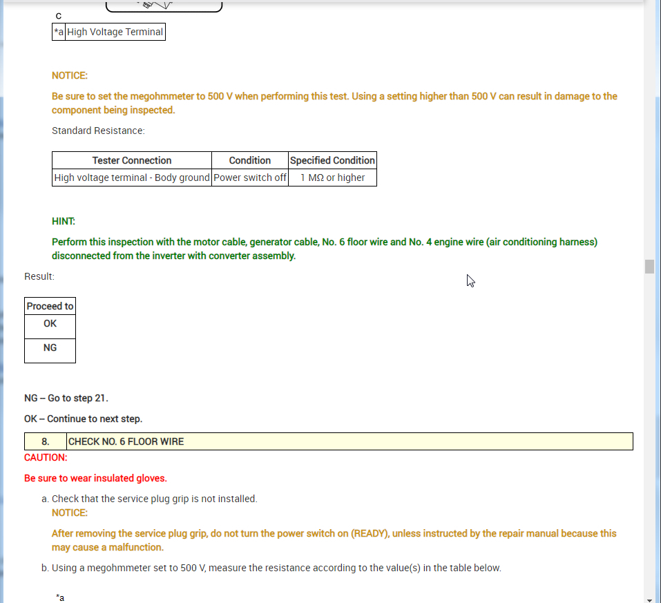Click the 'Proceed to' table header
The height and width of the screenshot is (603, 661).
point(50,306)
